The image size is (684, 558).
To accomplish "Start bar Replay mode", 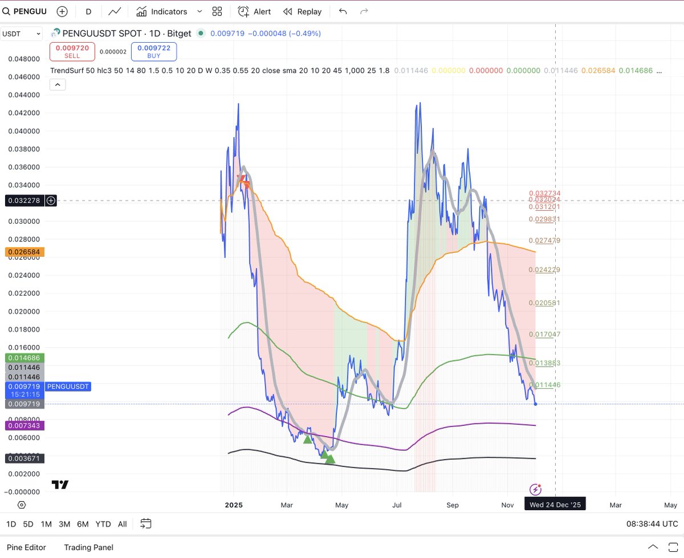I will click(x=302, y=11).
